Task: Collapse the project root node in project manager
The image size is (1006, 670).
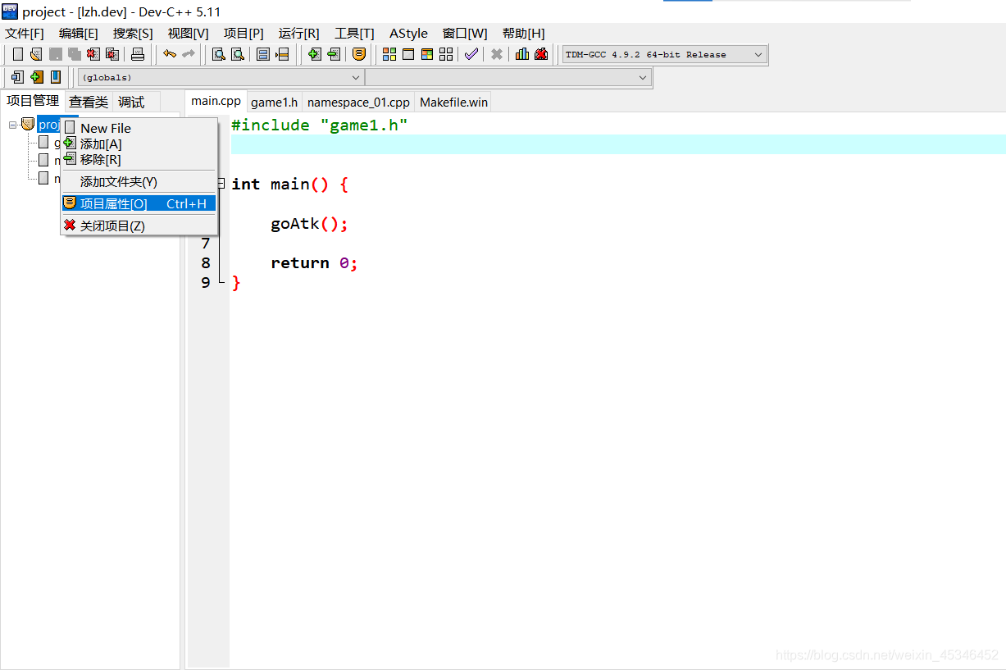Action: (12, 124)
